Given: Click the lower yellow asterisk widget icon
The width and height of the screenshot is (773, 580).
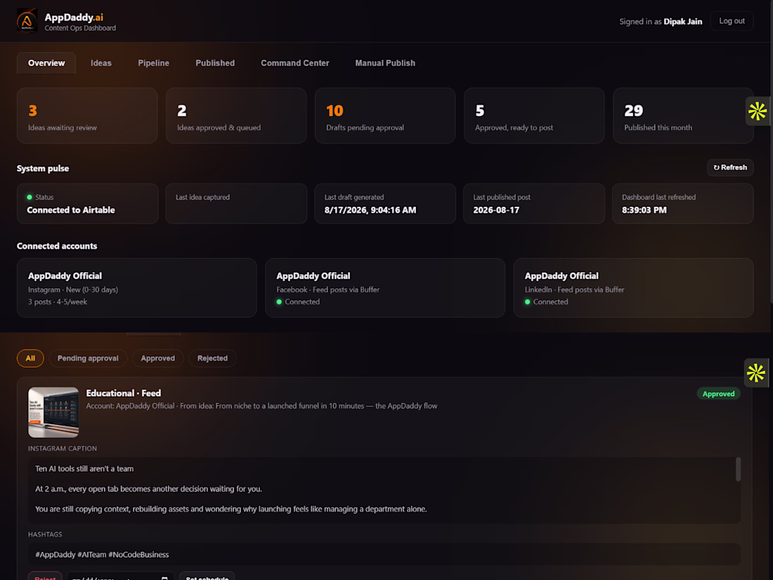Looking at the screenshot, I should [755, 373].
